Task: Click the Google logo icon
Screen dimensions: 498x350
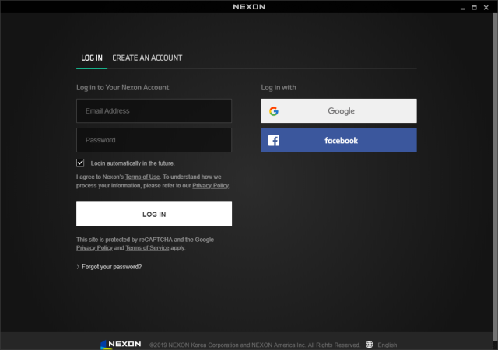Action: 274,111
